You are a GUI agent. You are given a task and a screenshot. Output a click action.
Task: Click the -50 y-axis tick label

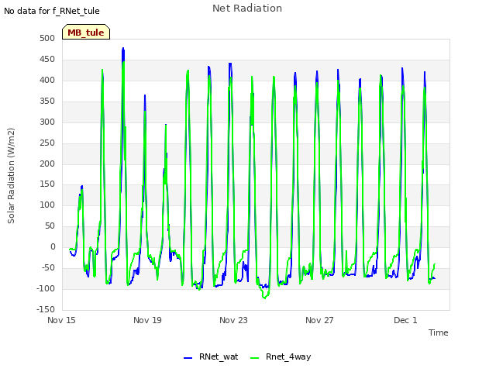[x=49, y=267]
